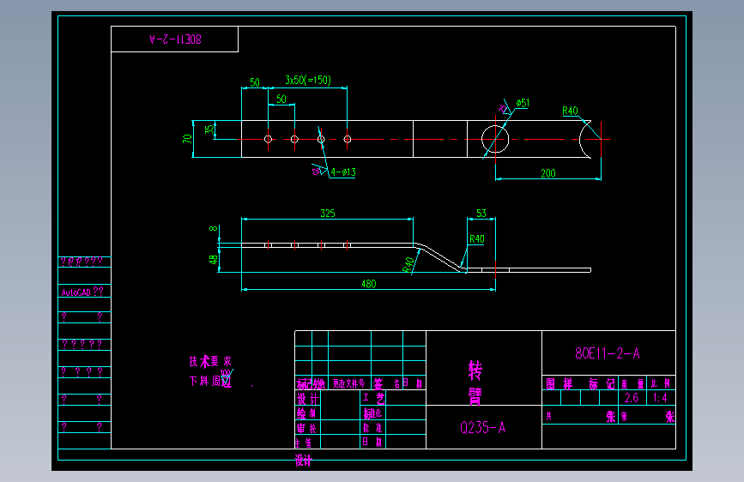The width and height of the screenshot is (744, 482).
Task: Select title block drawing number 80E11-2-A
Action: (x=608, y=353)
